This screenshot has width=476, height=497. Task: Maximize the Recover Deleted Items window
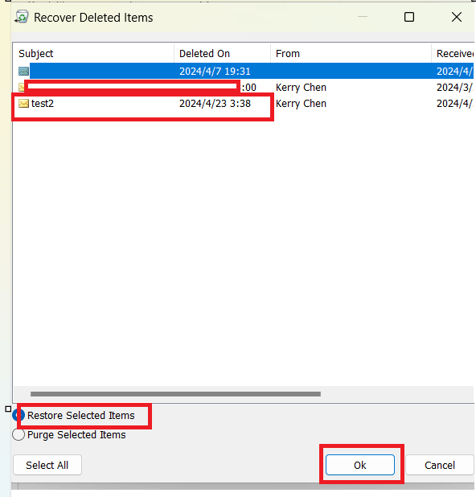(x=409, y=17)
